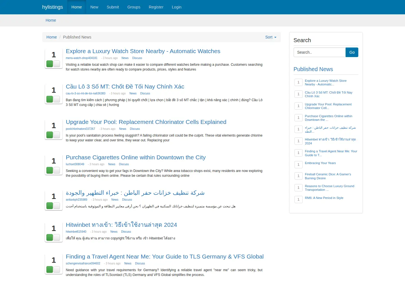Click the Go search button

coord(352,52)
